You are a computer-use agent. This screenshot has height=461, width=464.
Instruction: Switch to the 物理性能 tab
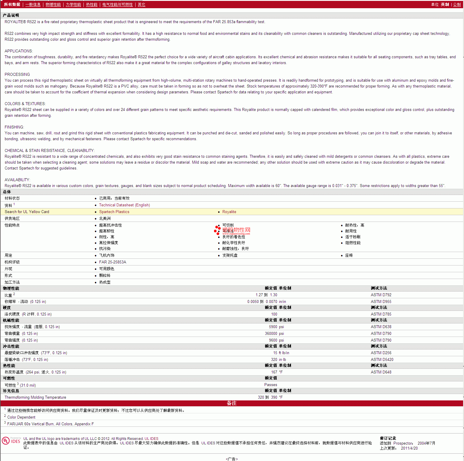coord(53,4)
